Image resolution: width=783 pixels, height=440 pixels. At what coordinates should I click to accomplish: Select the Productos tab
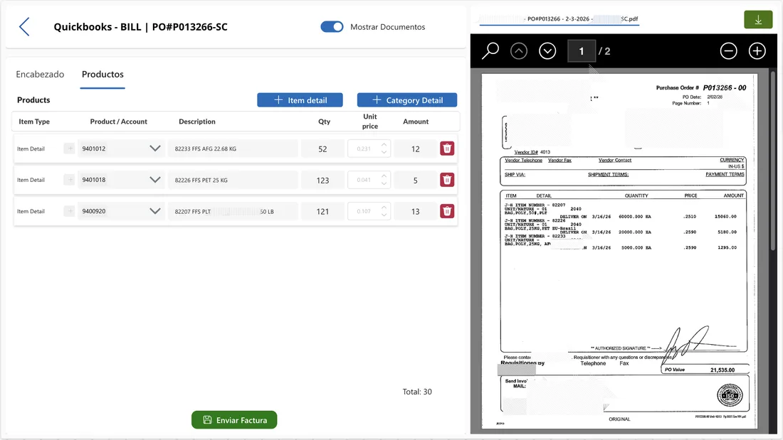point(102,74)
